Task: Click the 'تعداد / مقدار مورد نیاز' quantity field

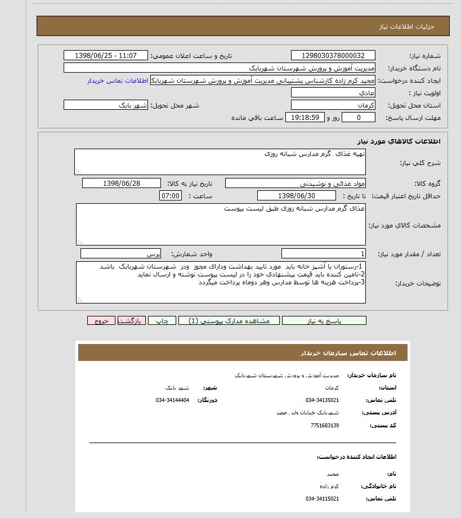Action: (x=324, y=254)
